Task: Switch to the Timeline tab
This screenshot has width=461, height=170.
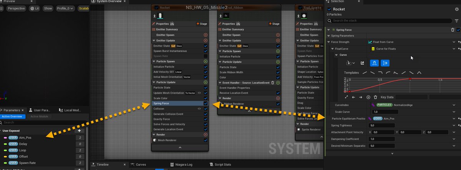Action: pos(103,165)
